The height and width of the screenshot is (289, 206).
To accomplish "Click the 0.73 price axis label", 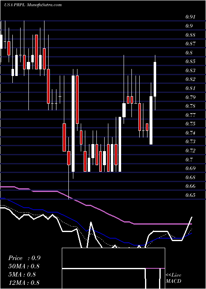I will (x=190, y=142).
